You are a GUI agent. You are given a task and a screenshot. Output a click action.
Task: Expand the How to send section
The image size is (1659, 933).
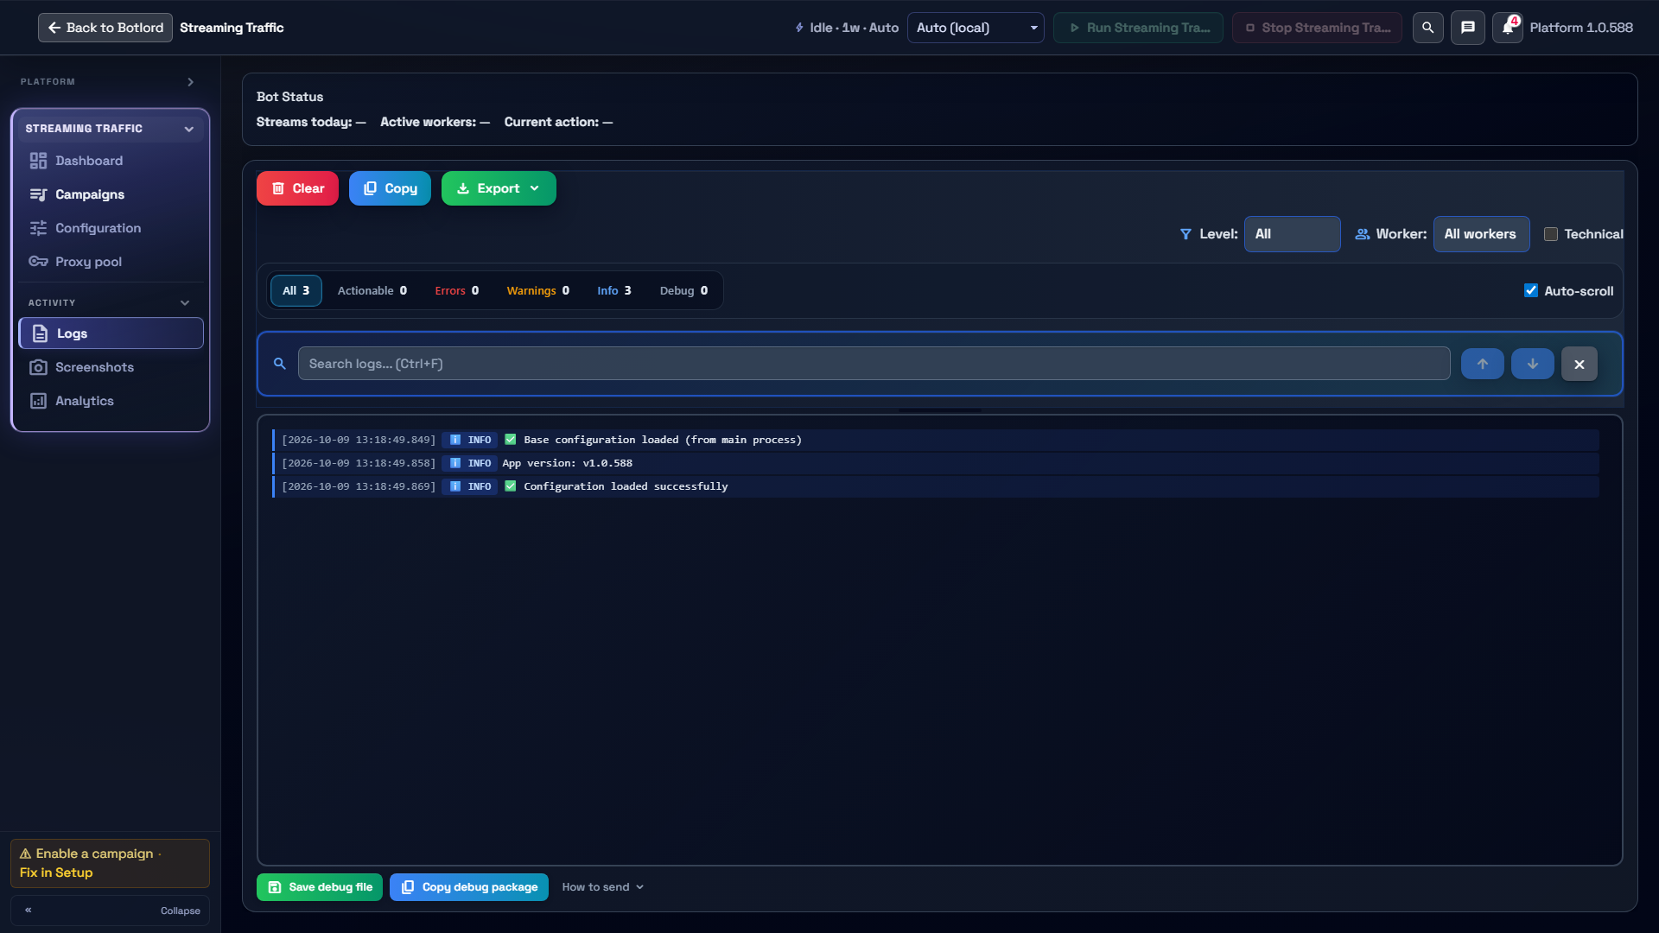coord(602,887)
